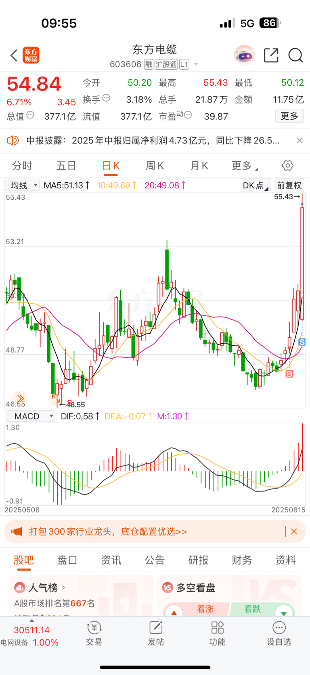Tap the DEA:-0.07 value
Image resolution: width=310 pixels, height=675 pixels.
(x=128, y=416)
